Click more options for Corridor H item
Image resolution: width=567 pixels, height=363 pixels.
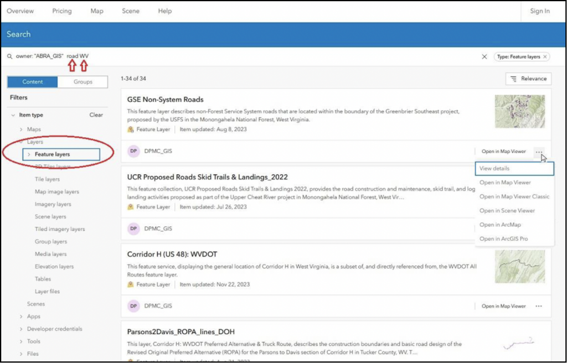click(x=538, y=306)
